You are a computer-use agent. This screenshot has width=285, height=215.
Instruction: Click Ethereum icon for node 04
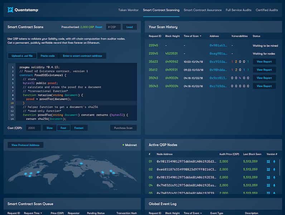click(x=274, y=185)
